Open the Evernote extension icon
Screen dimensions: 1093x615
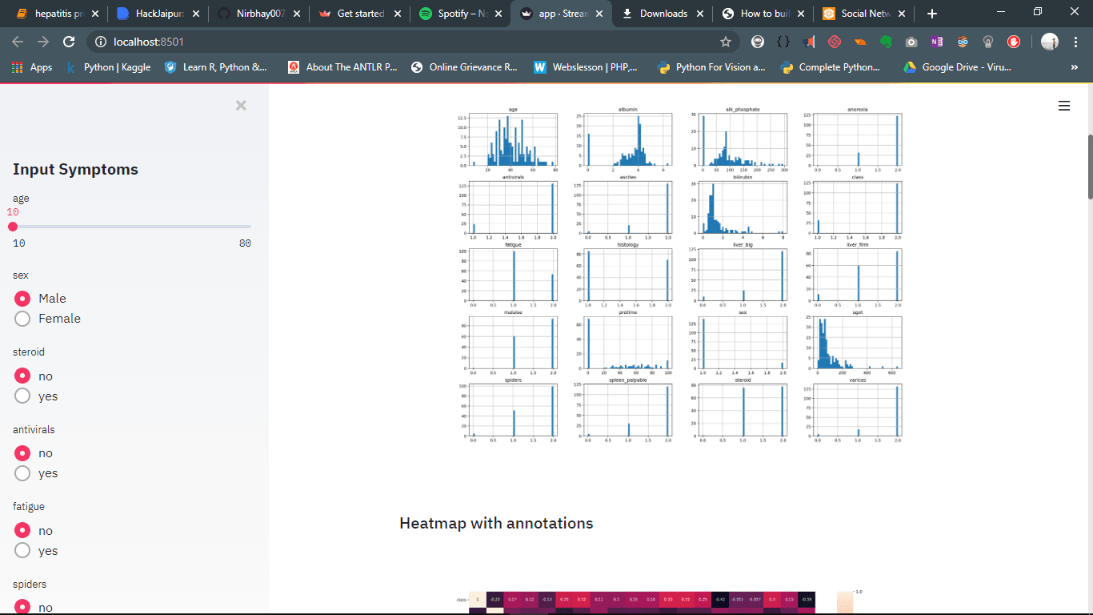point(886,42)
